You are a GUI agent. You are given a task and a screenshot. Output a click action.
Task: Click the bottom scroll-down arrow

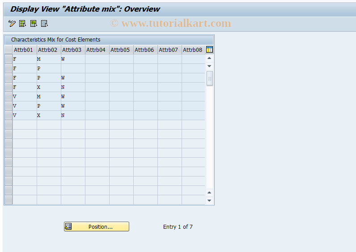[x=209, y=201]
